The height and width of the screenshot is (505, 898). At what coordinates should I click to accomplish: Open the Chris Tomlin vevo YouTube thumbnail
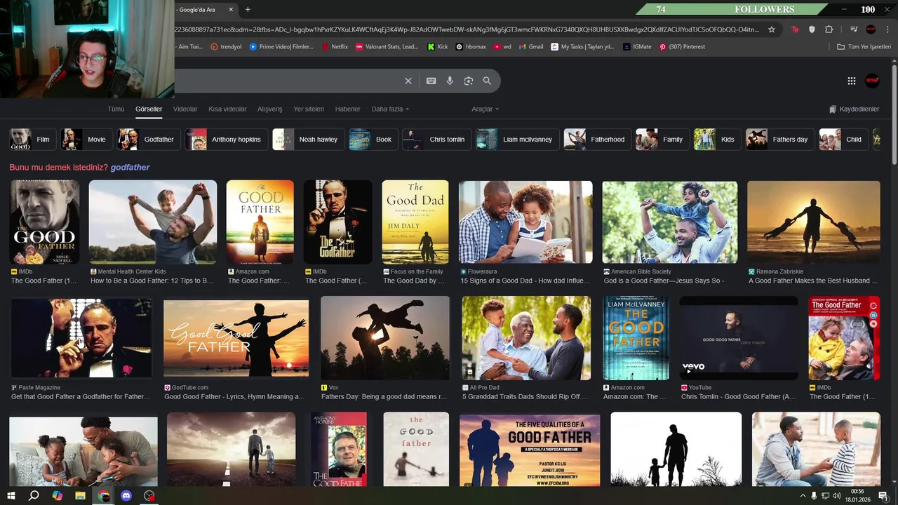(x=739, y=338)
